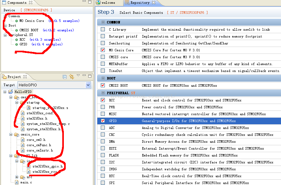Collapse the BOOT section in the repository
This screenshot has width=281, height=185.
coord(103,78)
